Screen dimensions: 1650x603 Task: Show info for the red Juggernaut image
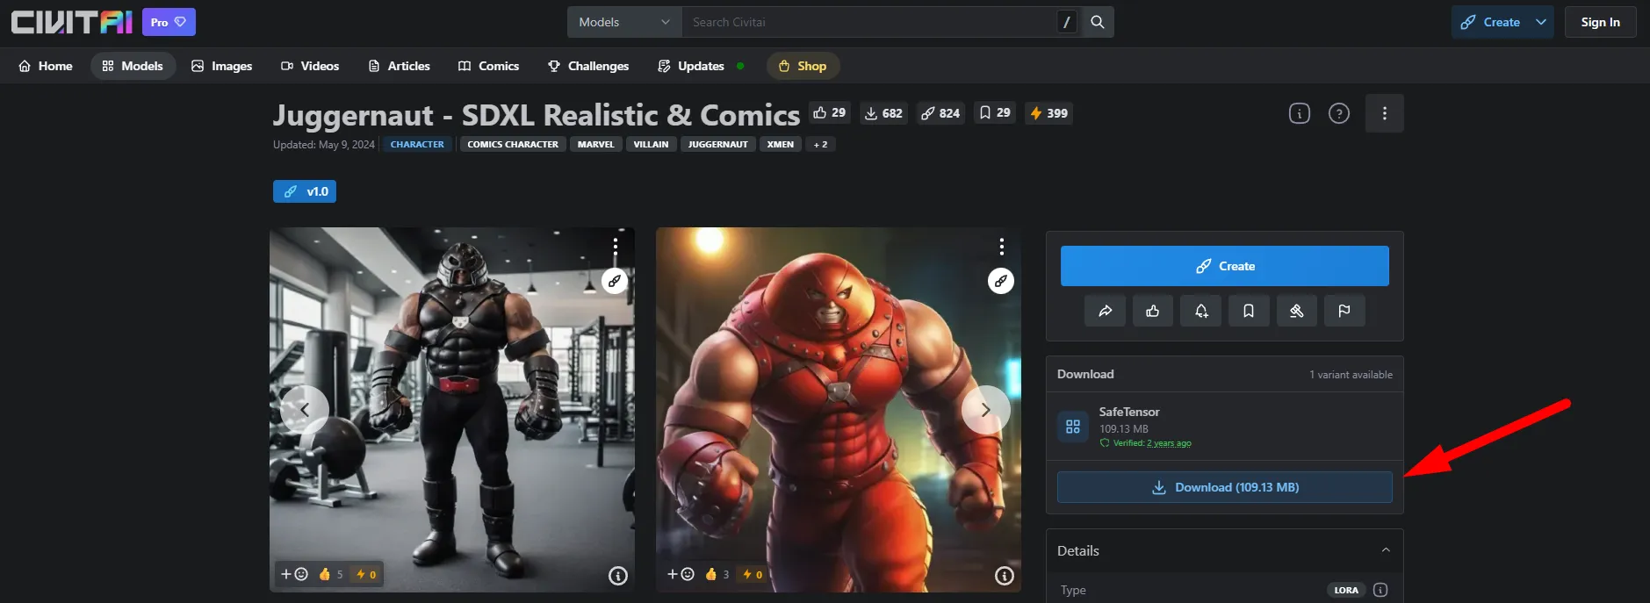tap(1005, 576)
